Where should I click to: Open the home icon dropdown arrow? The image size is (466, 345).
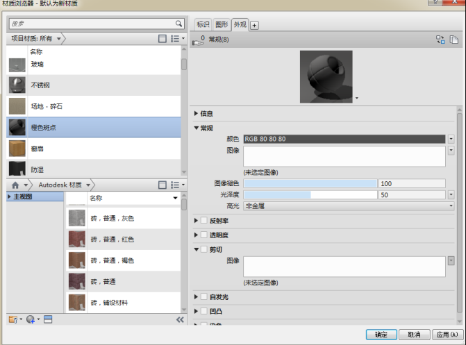coord(26,185)
